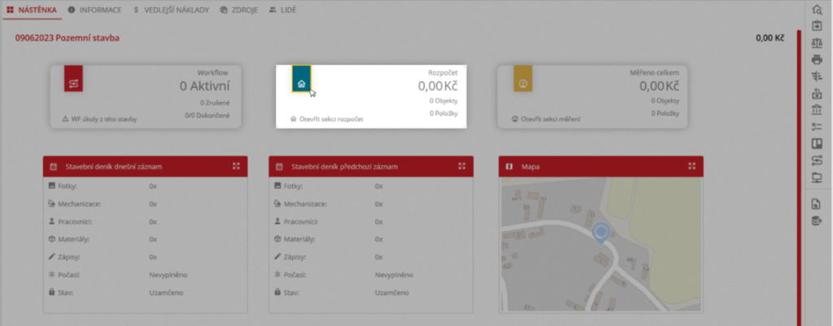
Task: Click the balance scales icon in right sidebar
Action: click(x=818, y=43)
